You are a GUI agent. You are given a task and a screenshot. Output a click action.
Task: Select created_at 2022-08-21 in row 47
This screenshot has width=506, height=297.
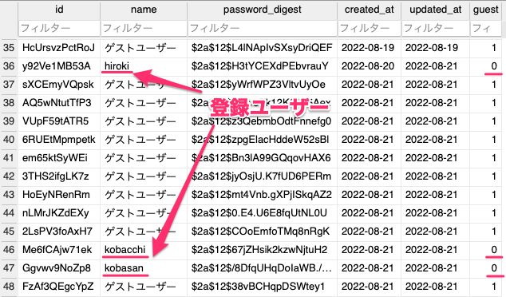(x=370, y=268)
